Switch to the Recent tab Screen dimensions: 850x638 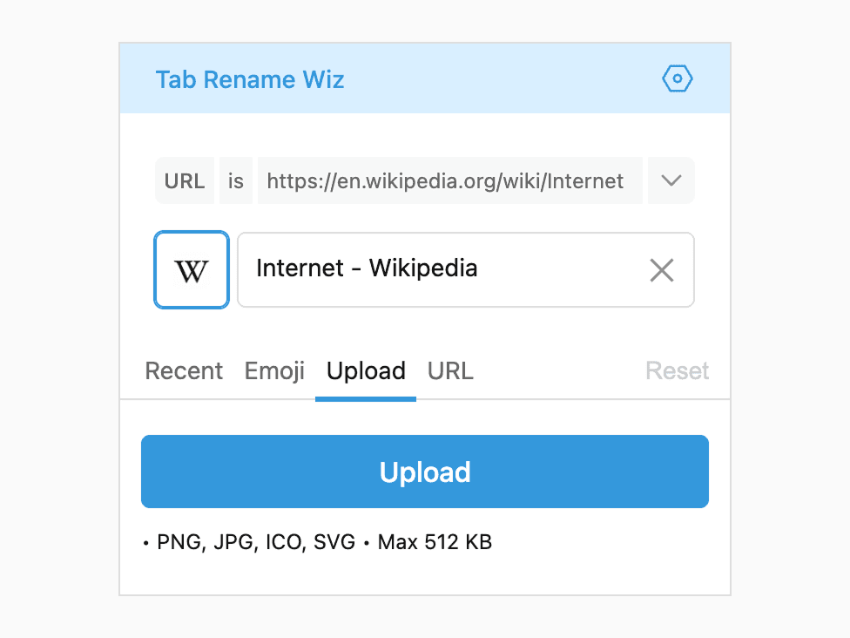click(x=184, y=371)
